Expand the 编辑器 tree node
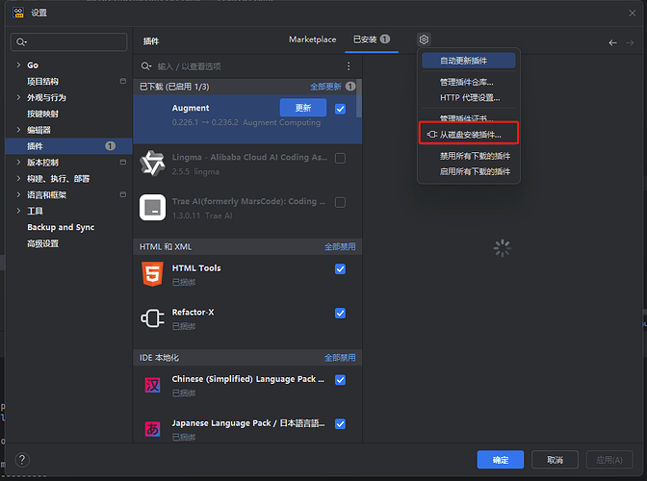Screen dimensions: 647x481 [18, 130]
